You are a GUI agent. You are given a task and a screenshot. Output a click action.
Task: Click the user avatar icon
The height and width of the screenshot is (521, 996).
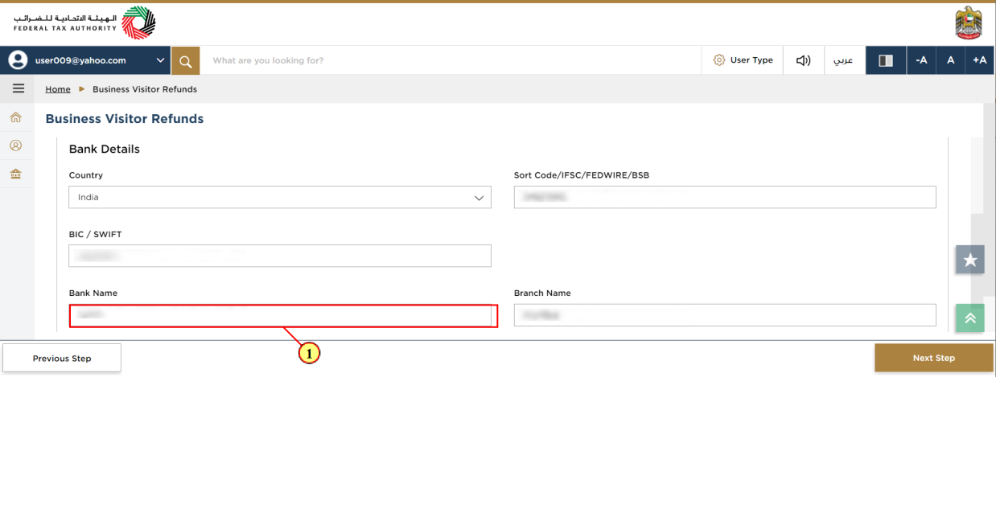18,60
